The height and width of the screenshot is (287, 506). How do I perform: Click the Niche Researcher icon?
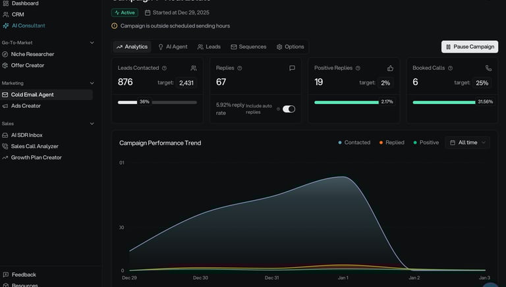[x=6, y=54]
